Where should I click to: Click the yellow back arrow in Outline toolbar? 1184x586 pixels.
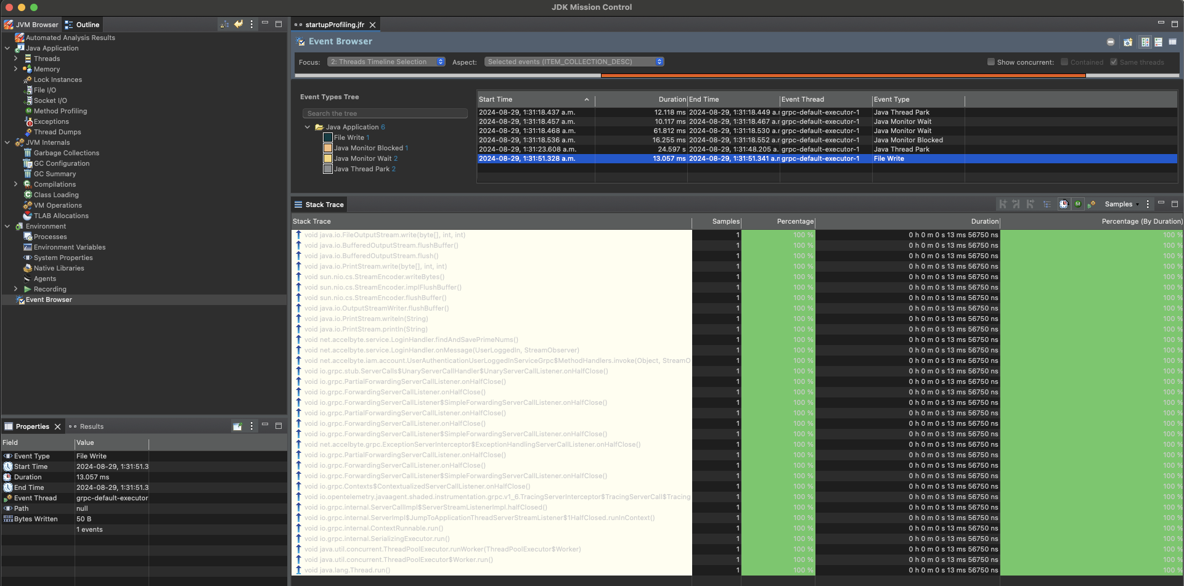(239, 25)
